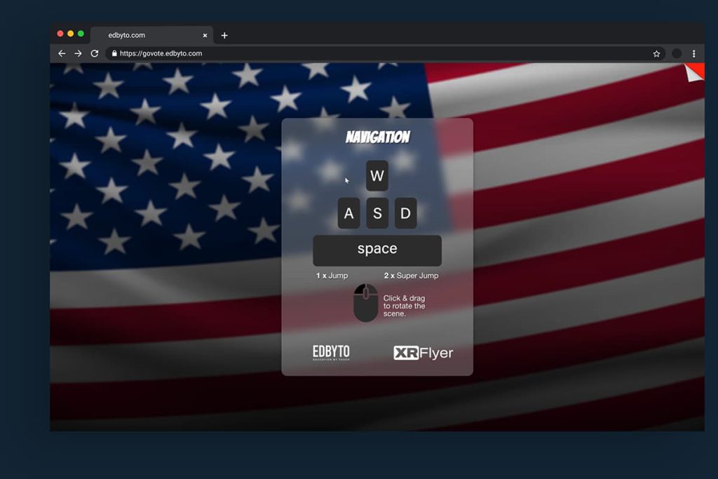Select the S key icon

tap(377, 213)
